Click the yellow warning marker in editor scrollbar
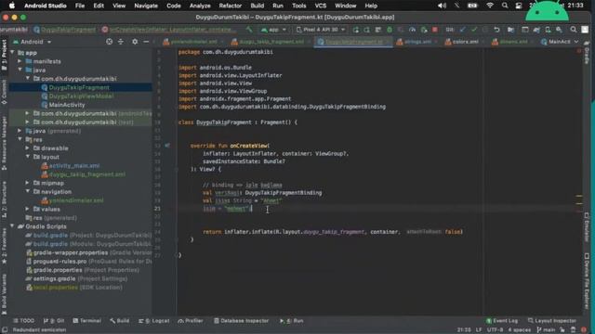595x334 pixels. pyautogui.click(x=578, y=196)
